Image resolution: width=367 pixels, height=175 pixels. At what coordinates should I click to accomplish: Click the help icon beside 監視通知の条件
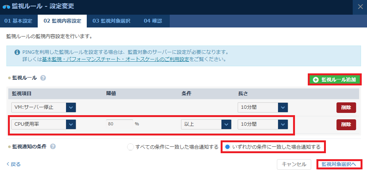[53, 146]
